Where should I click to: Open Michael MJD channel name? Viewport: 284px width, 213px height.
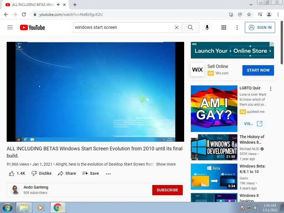click(249, 149)
